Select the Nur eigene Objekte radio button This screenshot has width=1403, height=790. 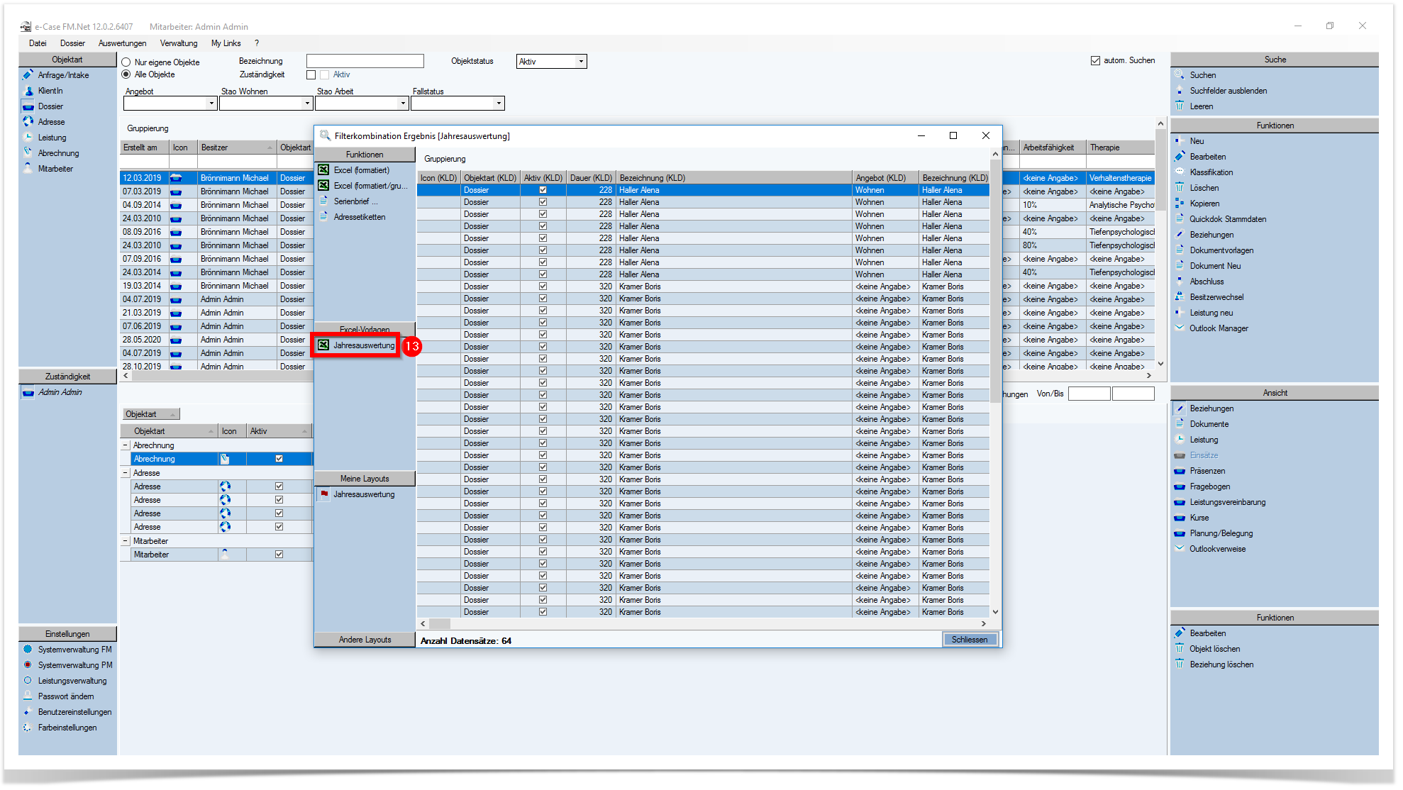[x=126, y=62]
